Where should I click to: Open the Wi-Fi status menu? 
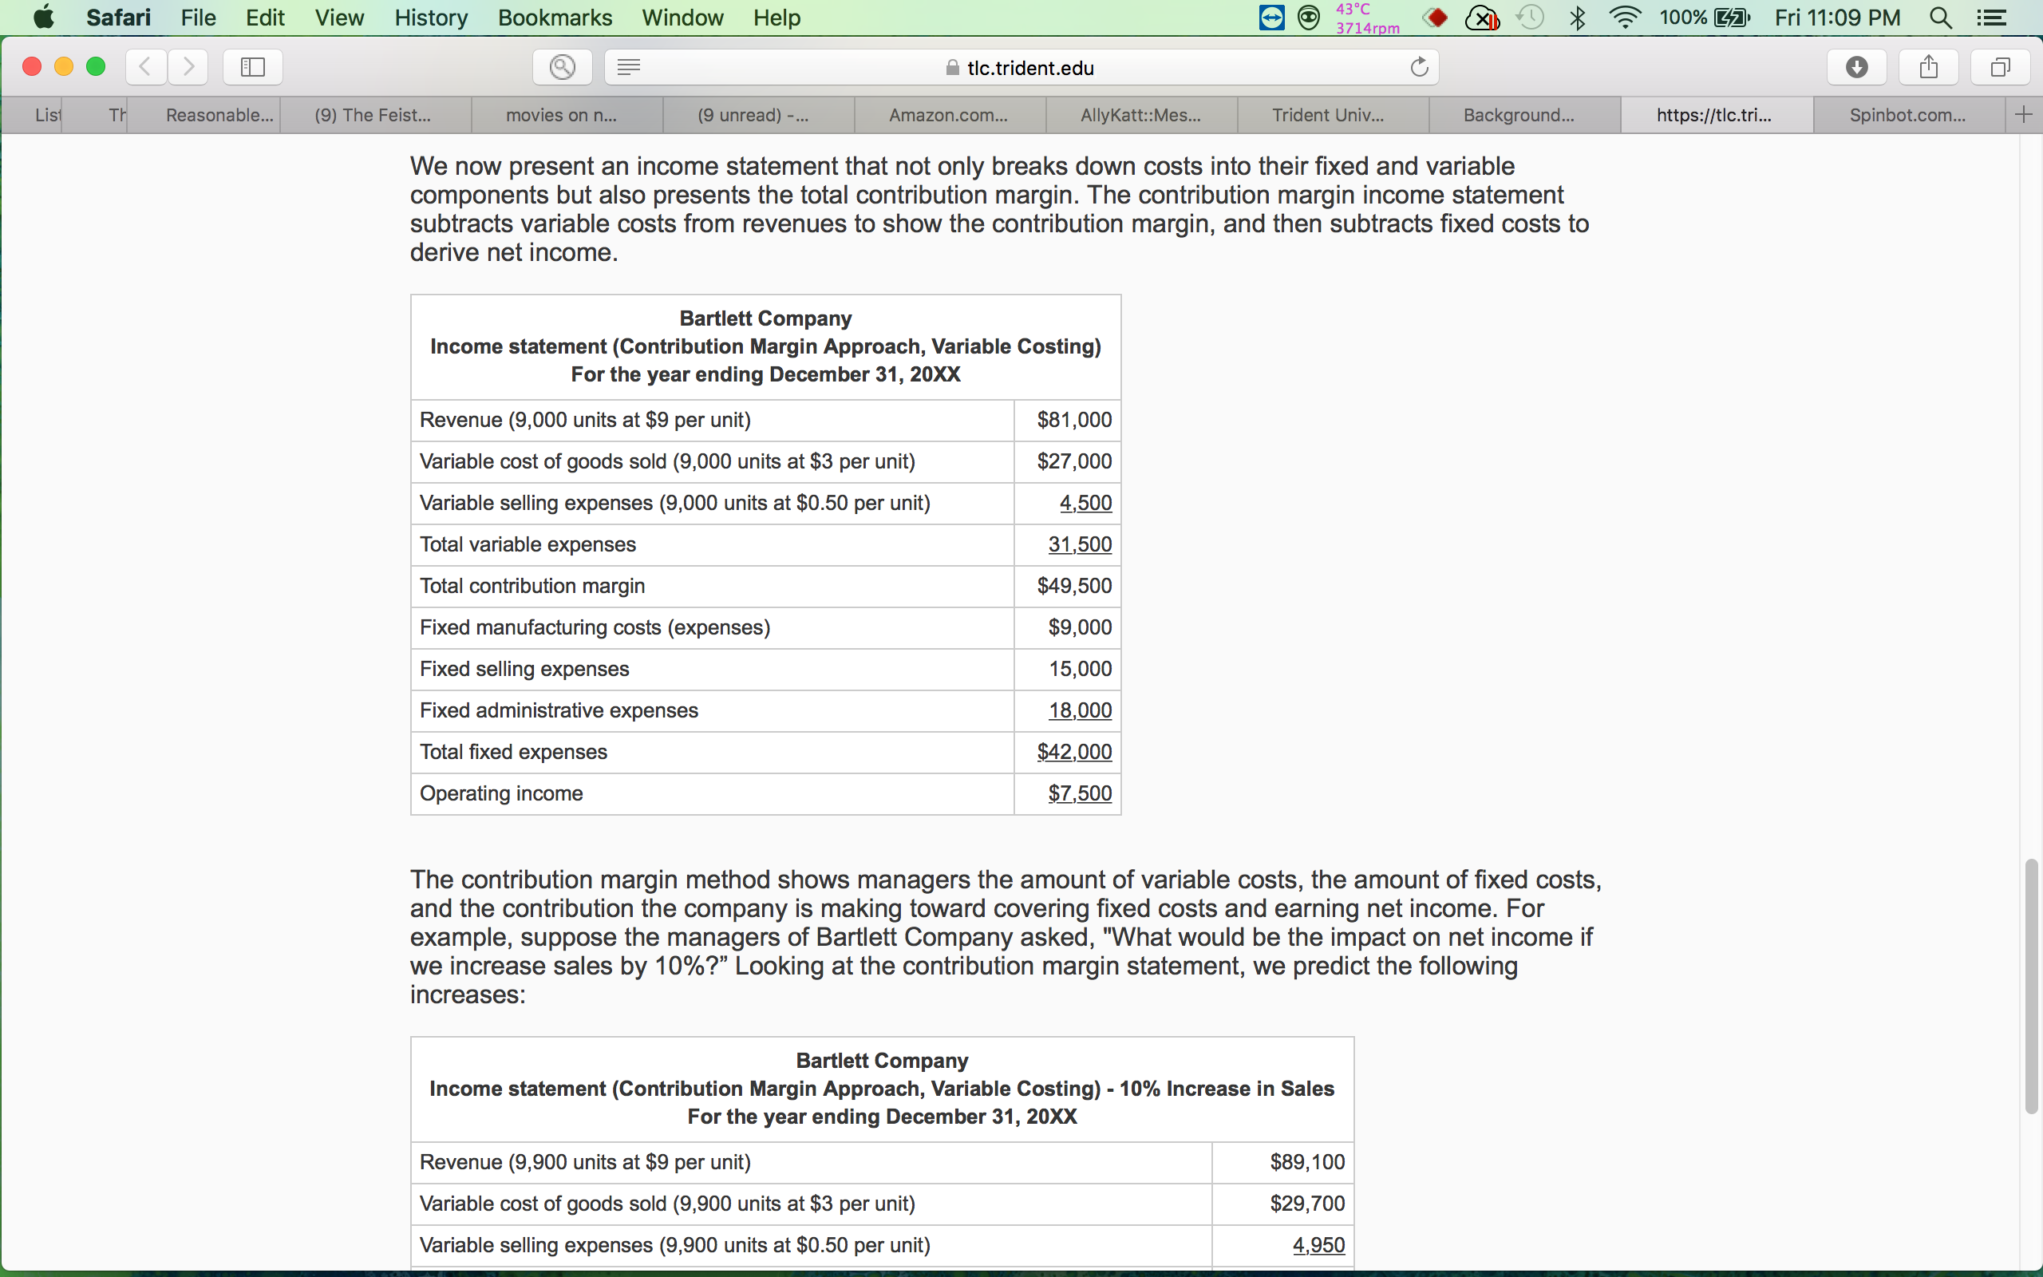pyautogui.click(x=1625, y=18)
